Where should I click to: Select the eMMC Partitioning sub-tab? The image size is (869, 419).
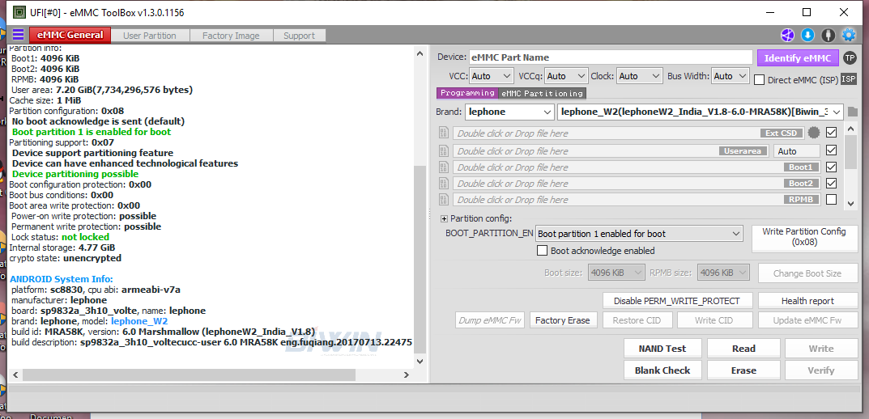click(x=542, y=93)
